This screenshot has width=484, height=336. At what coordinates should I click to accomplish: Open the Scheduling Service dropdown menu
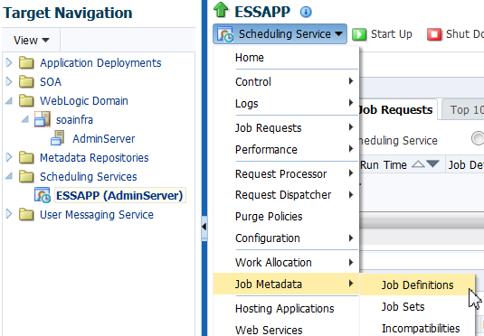coord(280,34)
